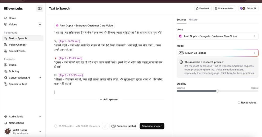Click the Feedback button
Viewport: 262px width, 137px height.
click(x=203, y=8)
